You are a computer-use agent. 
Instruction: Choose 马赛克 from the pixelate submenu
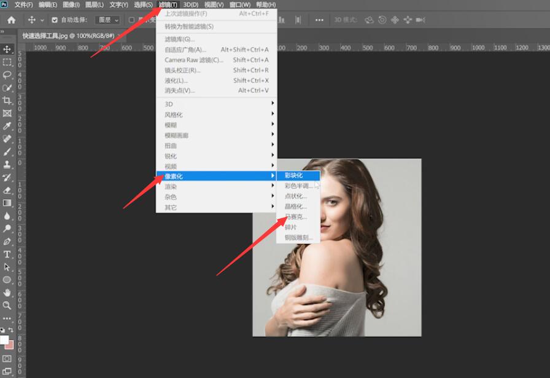coord(298,217)
